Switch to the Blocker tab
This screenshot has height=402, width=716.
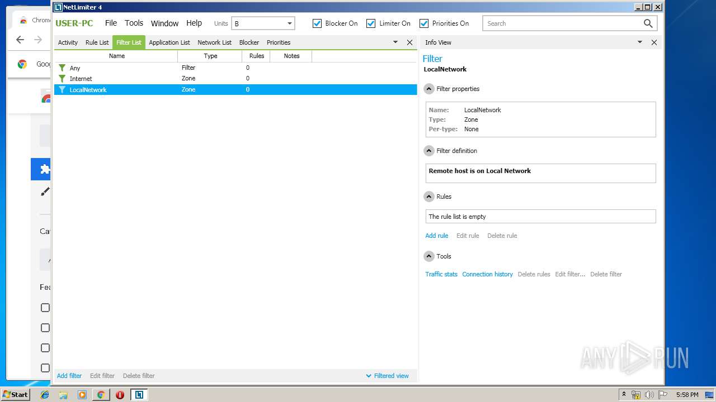(x=249, y=42)
